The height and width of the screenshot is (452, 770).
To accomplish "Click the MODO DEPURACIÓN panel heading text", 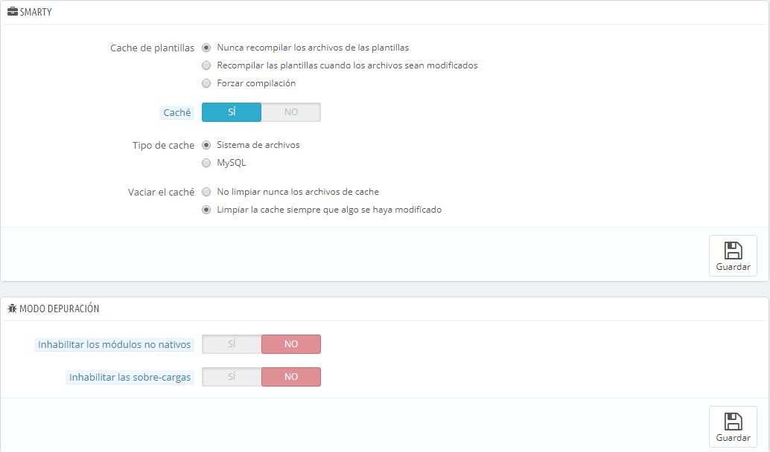I will pos(60,309).
